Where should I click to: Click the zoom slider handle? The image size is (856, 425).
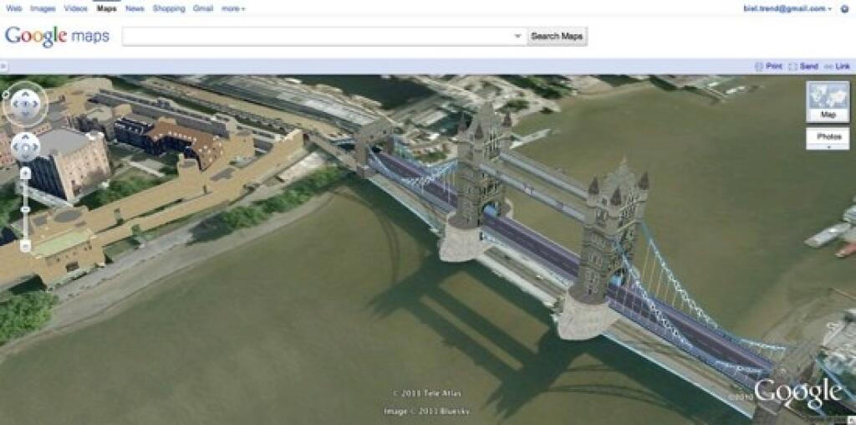click(x=26, y=209)
